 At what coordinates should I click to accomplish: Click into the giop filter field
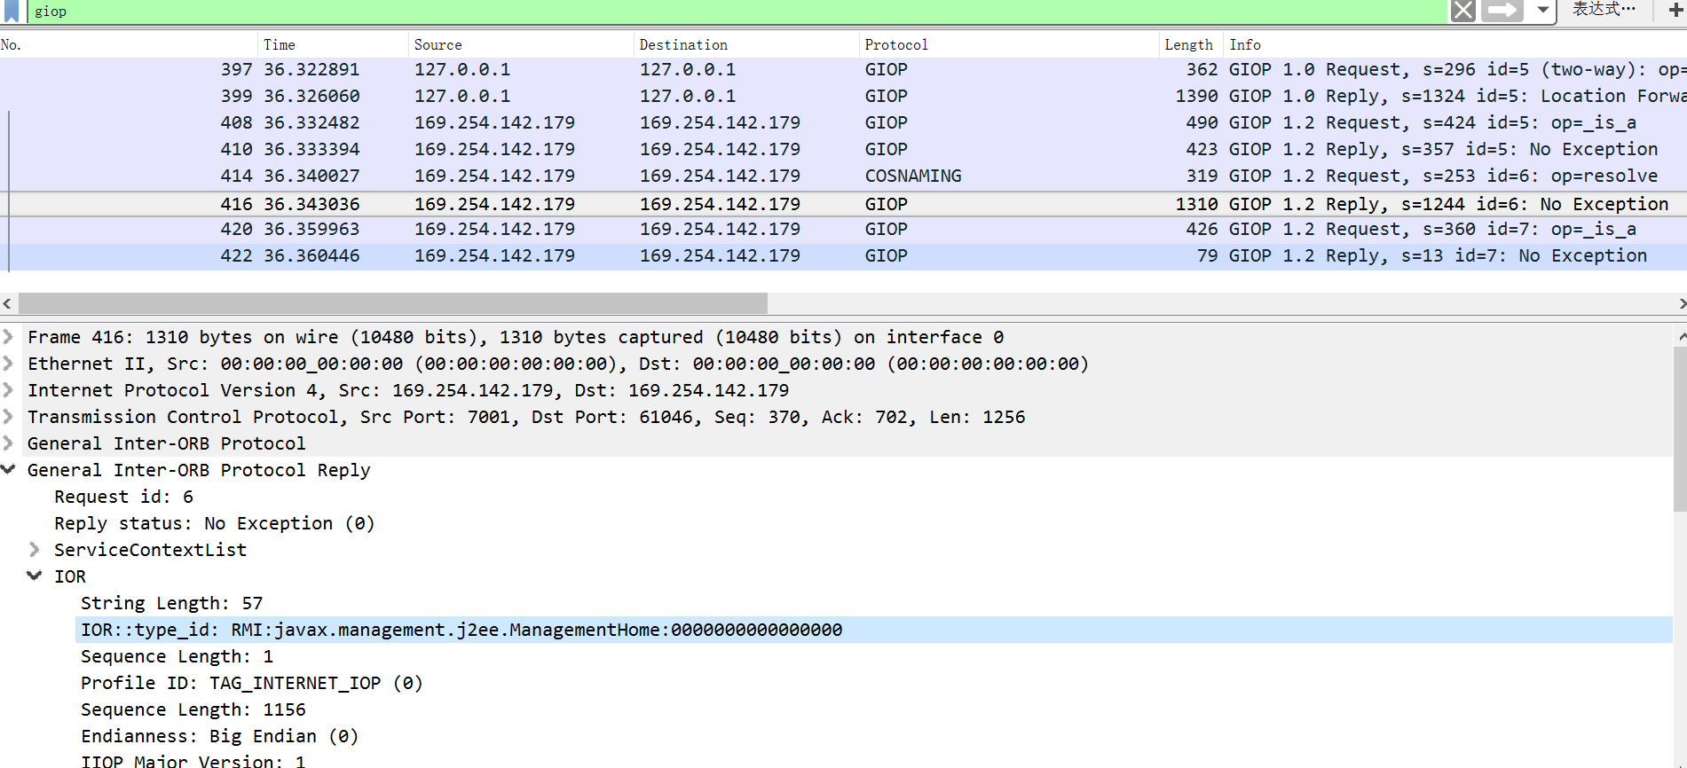click(737, 12)
